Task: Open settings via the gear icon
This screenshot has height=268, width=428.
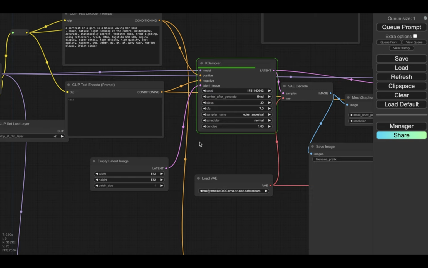Action: [x=425, y=18]
